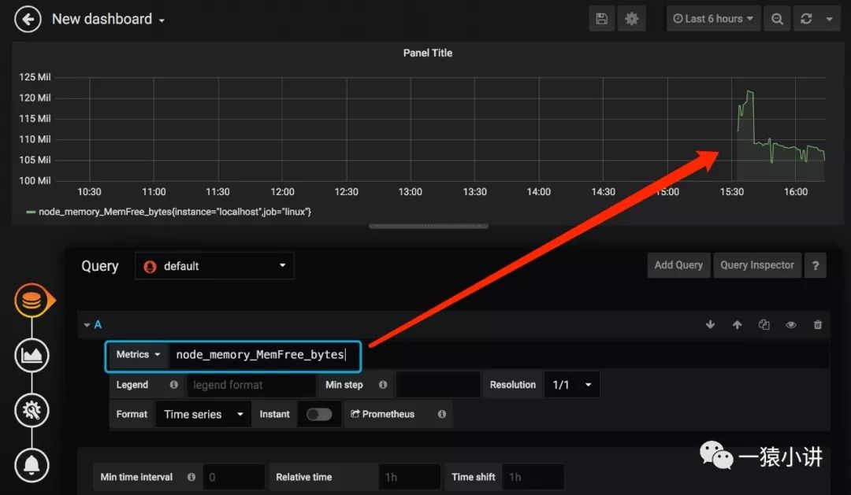
Task: Show Min step info icon
Action: [x=383, y=384]
